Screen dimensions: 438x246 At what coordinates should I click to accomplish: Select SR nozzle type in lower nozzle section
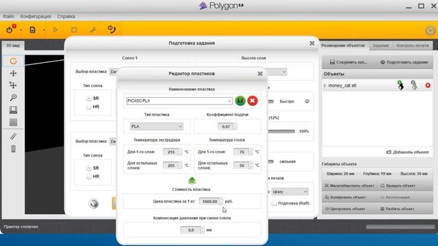coord(89,168)
